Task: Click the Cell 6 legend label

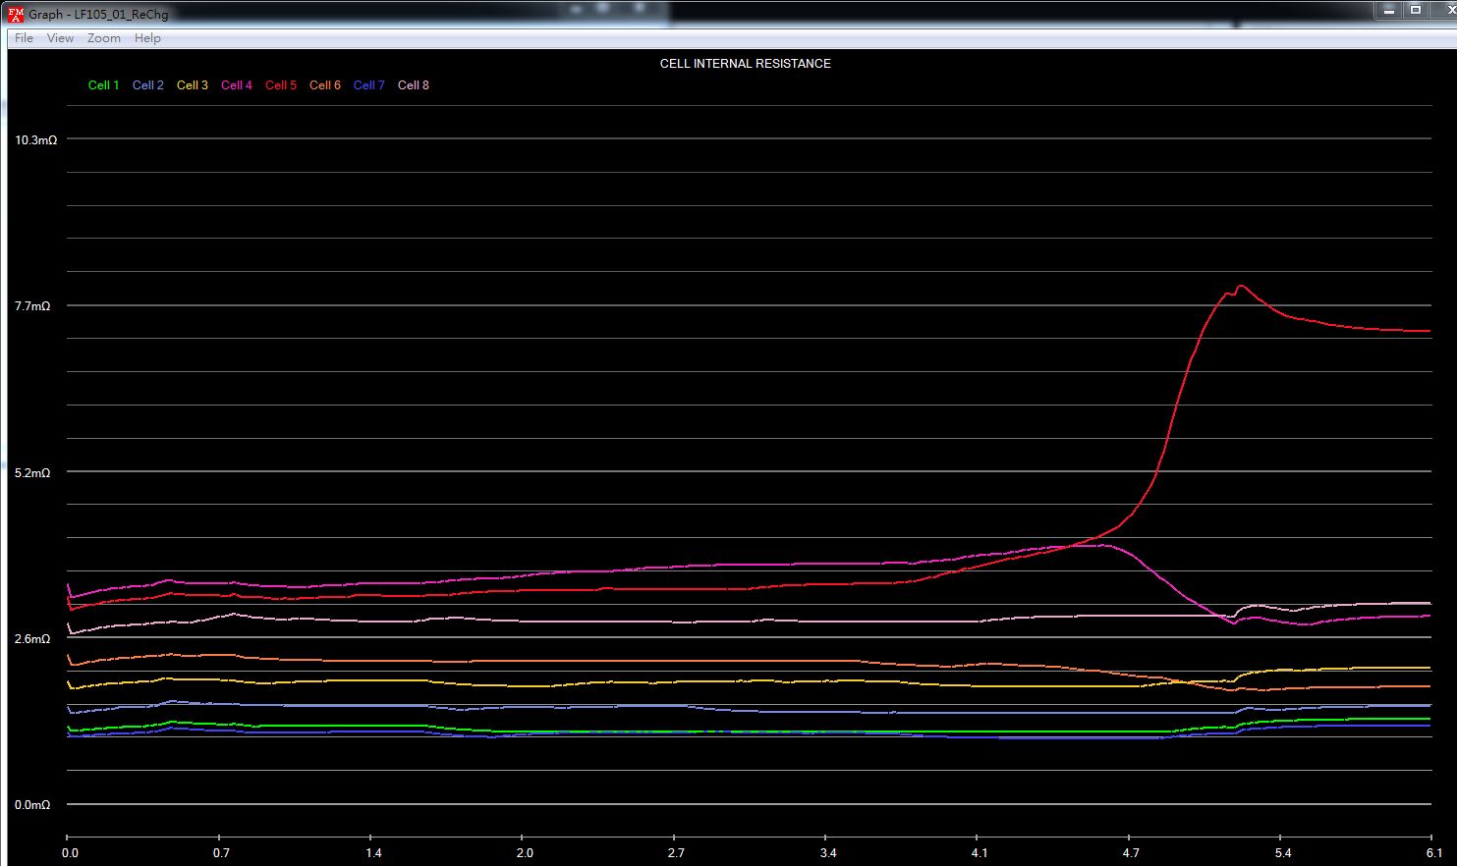Action: click(324, 85)
